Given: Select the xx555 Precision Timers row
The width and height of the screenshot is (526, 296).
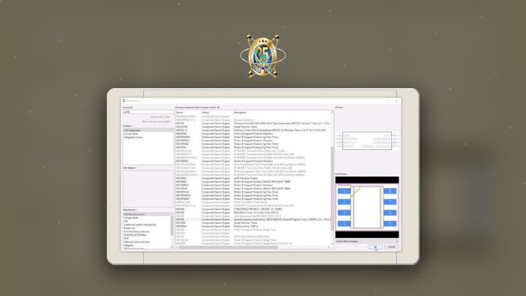Looking at the screenshot, I should coord(253,178).
